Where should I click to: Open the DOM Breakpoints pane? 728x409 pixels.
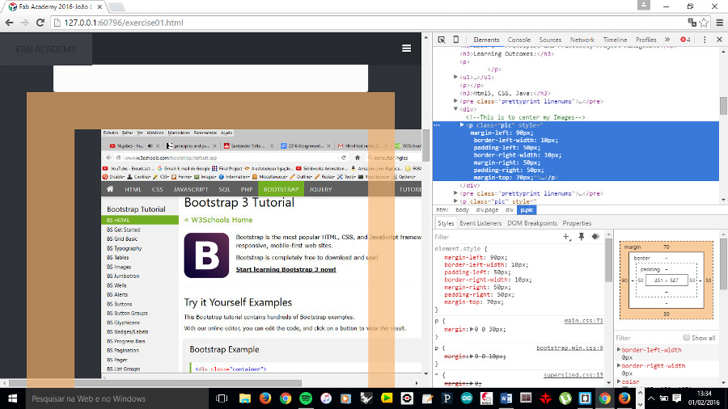click(x=532, y=223)
